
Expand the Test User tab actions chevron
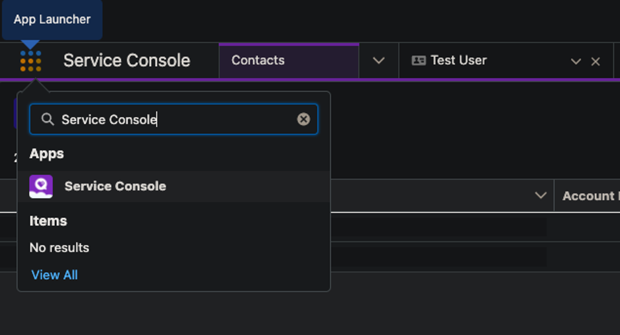pos(576,62)
